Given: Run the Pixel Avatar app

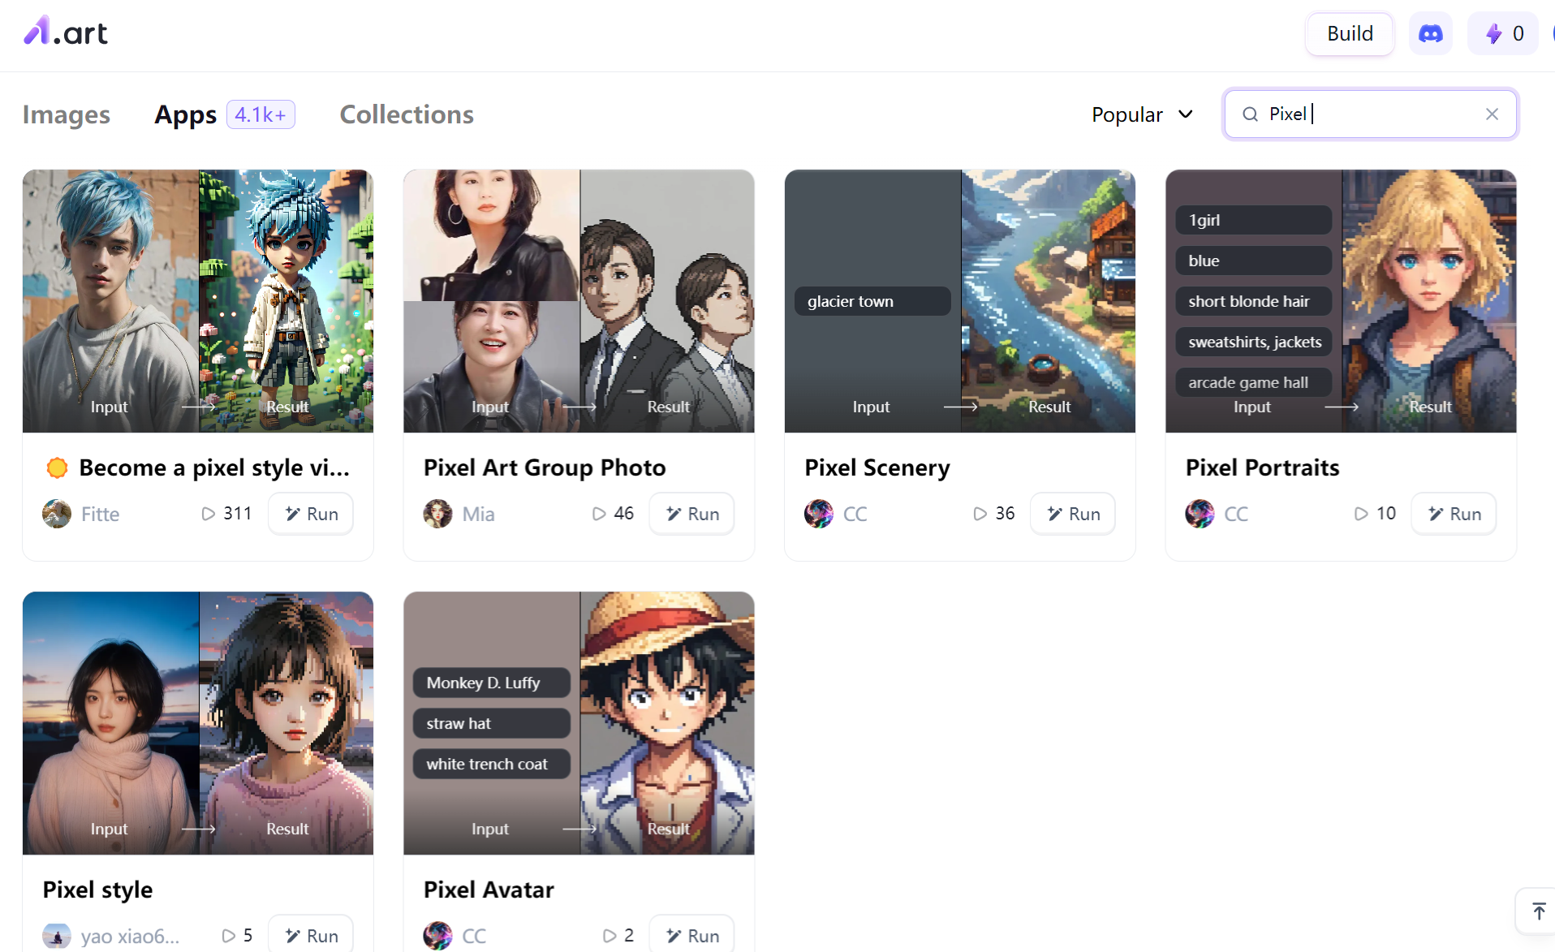Looking at the screenshot, I should pos(691,934).
